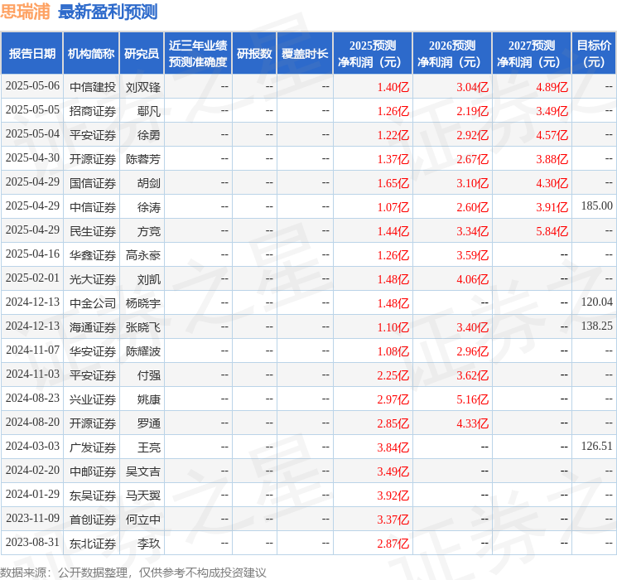Screen dimensions: 617x580
Task: Select analyst 罗通
Action: point(149,423)
